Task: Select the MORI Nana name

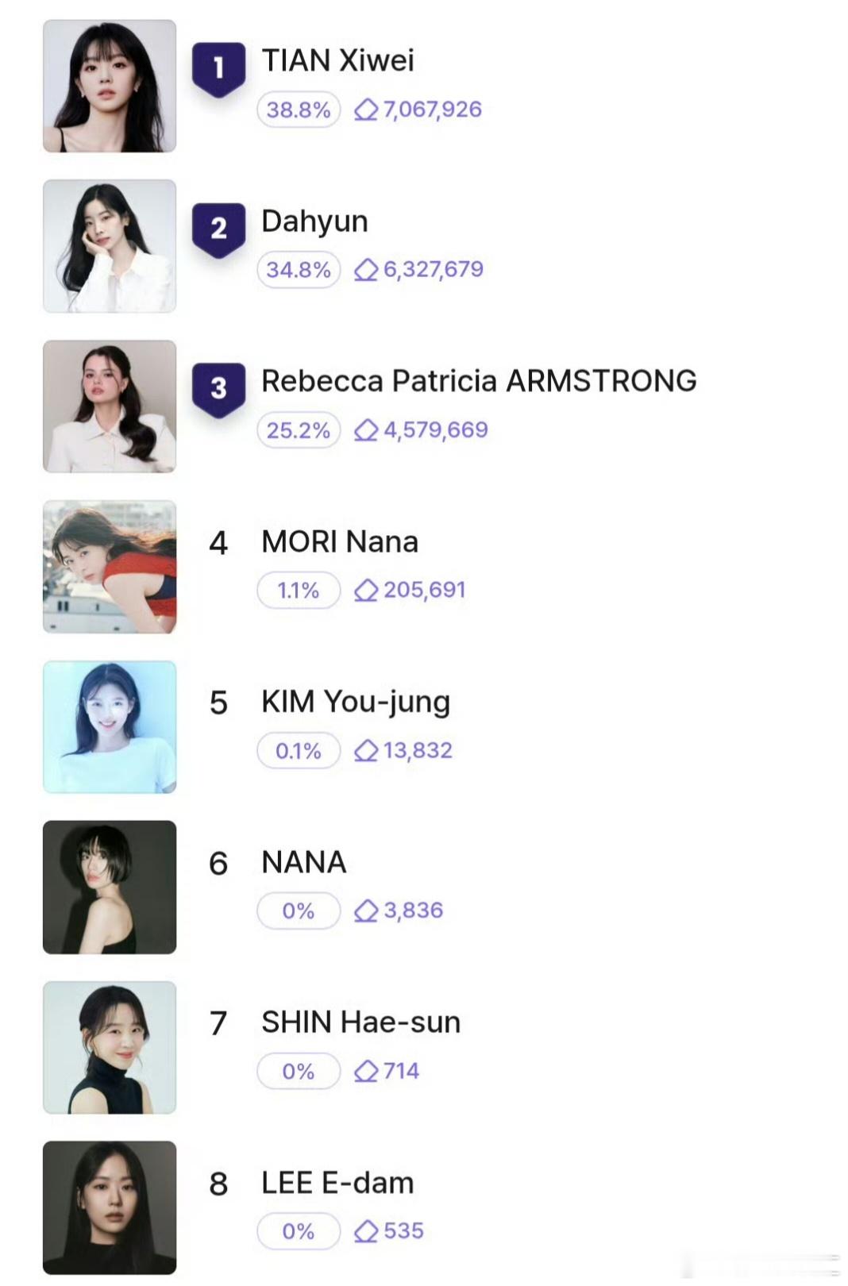Action: [x=340, y=541]
